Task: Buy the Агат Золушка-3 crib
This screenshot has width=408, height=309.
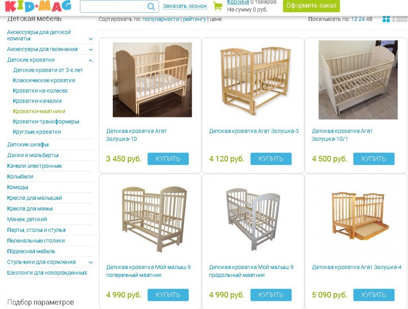Action: click(x=271, y=159)
